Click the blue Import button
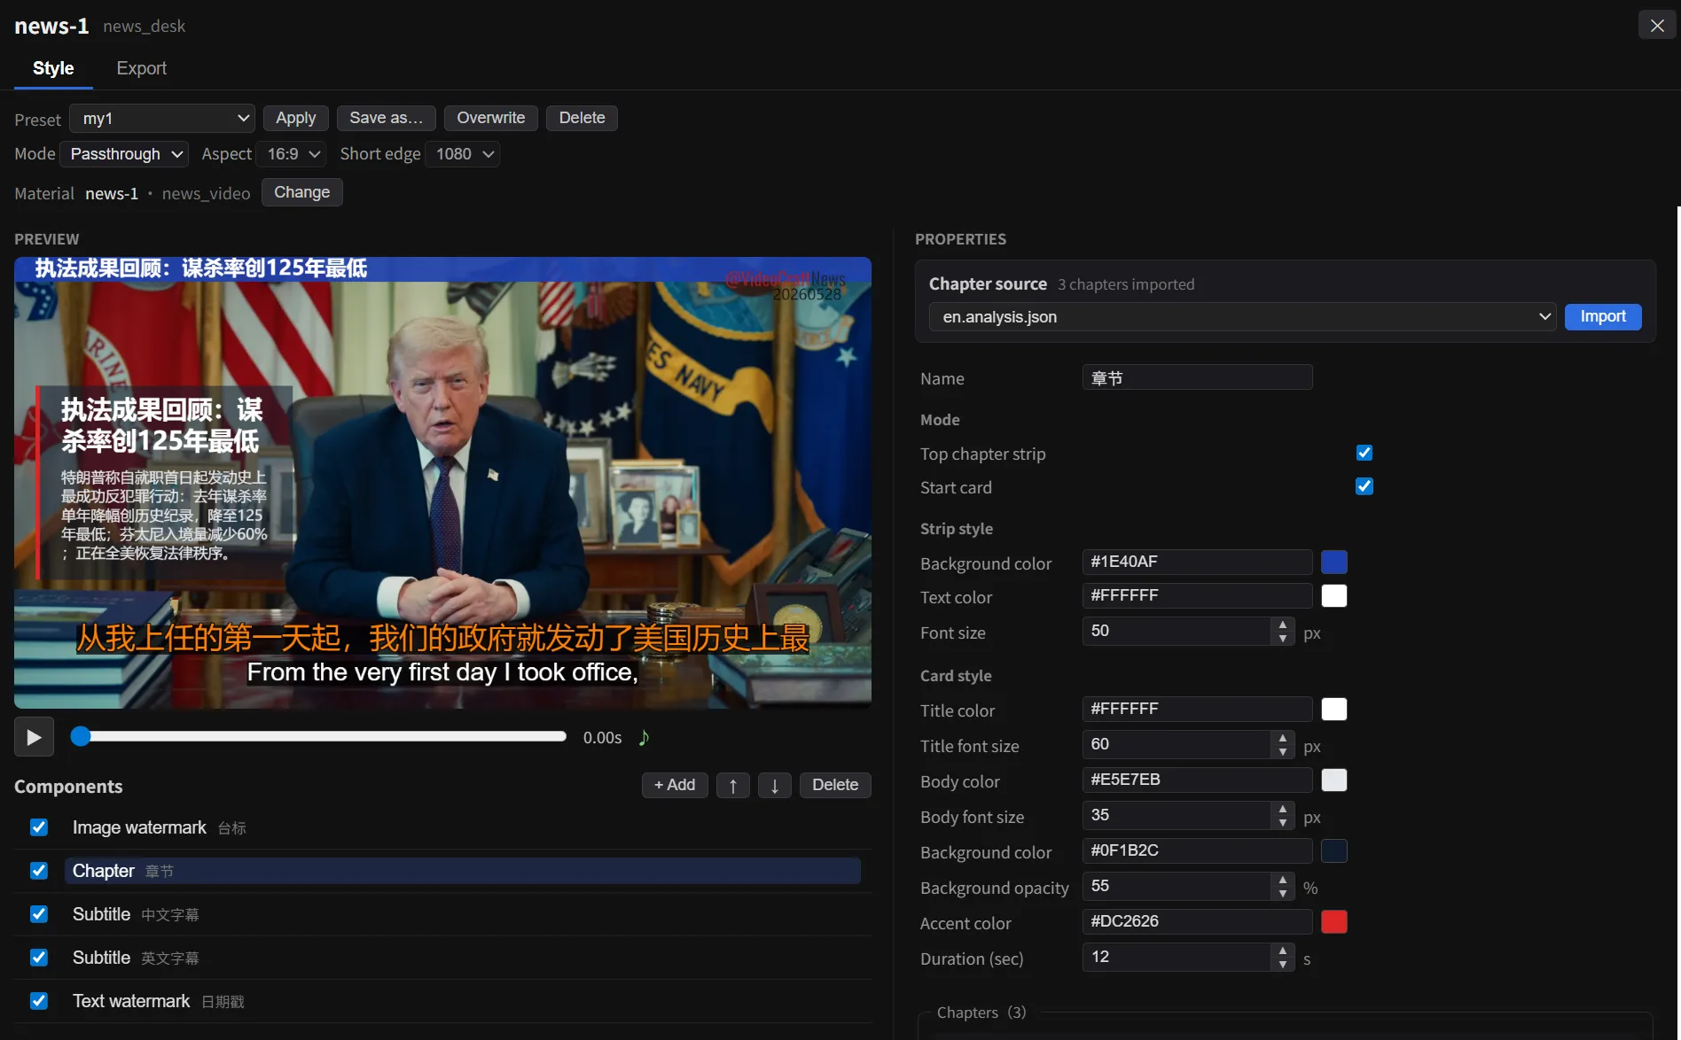The height and width of the screenshot is (1040, 1681). coord(1603,317)
